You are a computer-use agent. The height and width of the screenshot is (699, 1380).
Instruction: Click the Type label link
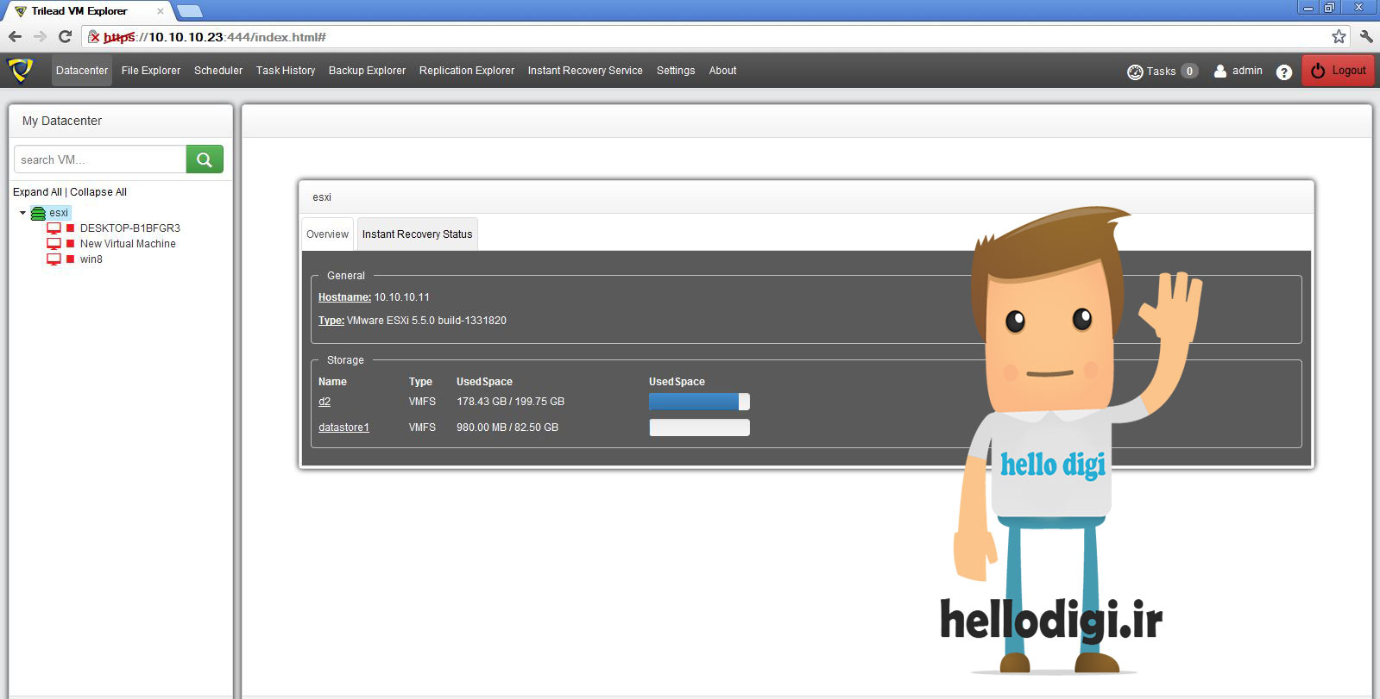(x=331, y=321)
